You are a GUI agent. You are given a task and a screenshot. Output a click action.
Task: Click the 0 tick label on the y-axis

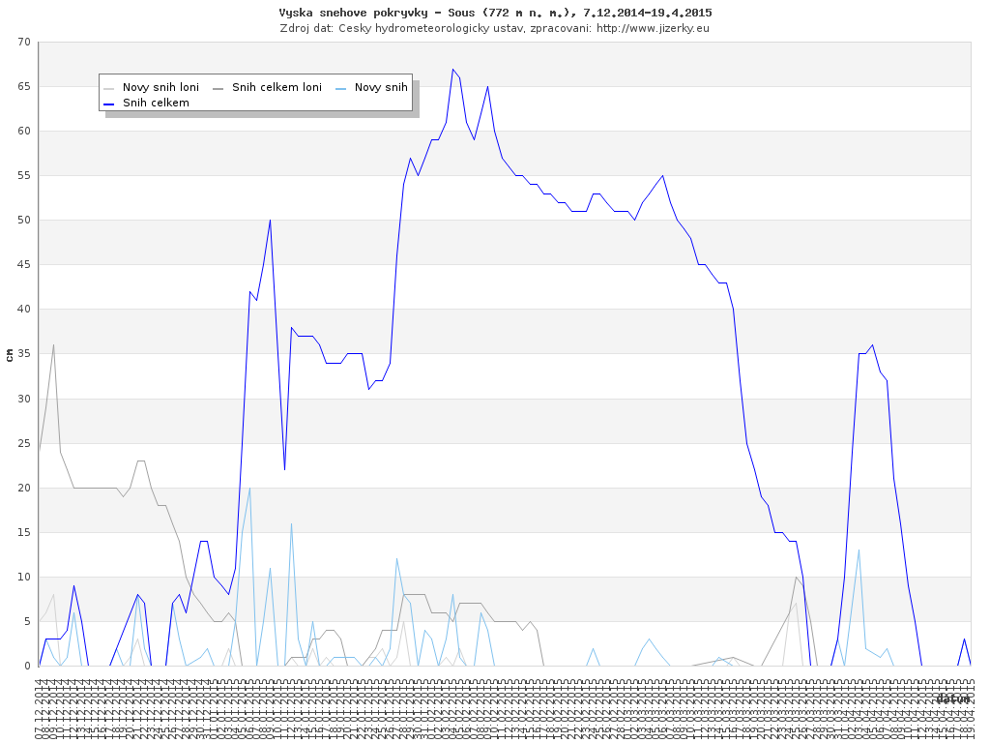[x=27, y=666]
